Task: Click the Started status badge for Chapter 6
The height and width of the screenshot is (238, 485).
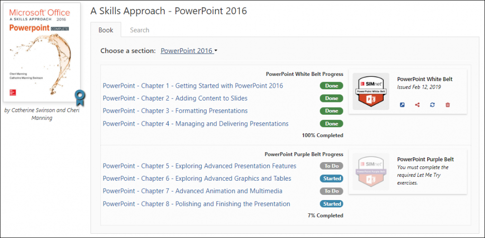Action: (x=332, y=179)
